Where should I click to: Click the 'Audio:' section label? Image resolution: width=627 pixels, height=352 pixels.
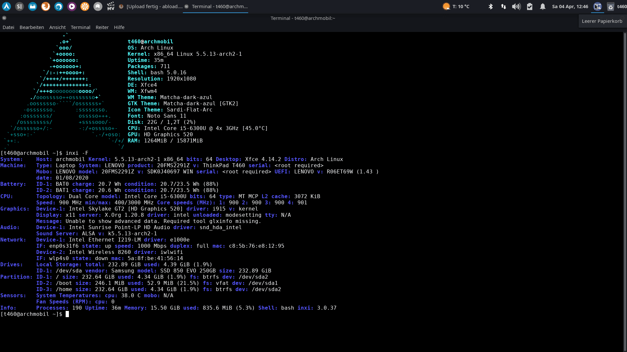point(10,227)
